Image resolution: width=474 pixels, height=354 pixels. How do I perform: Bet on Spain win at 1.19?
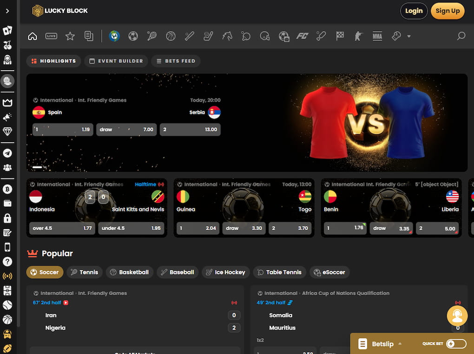pyautogui.click(x=63, y=130)
